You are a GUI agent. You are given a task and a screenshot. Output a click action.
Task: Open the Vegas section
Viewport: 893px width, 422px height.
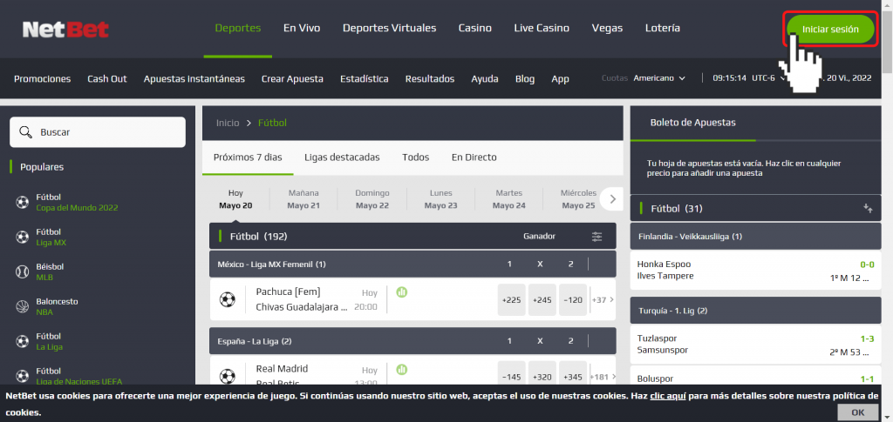coord(607,28)
